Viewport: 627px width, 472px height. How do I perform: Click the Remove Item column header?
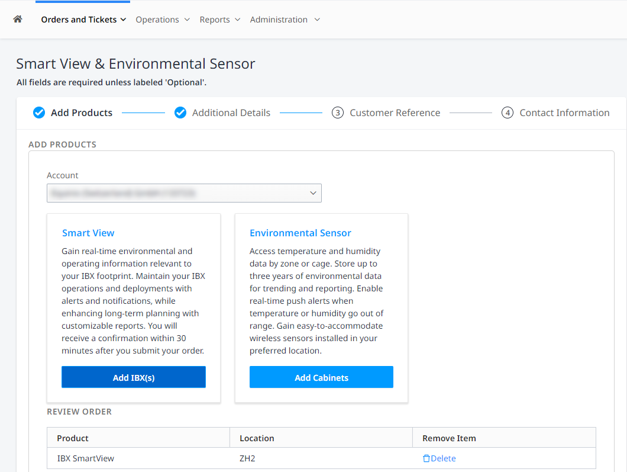[x=504, y=438]
